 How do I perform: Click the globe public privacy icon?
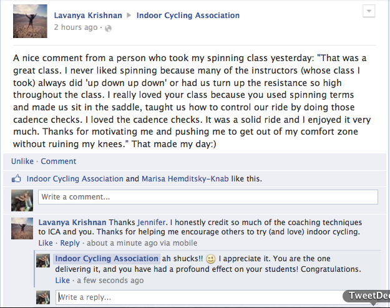click(x=108, y=28)
